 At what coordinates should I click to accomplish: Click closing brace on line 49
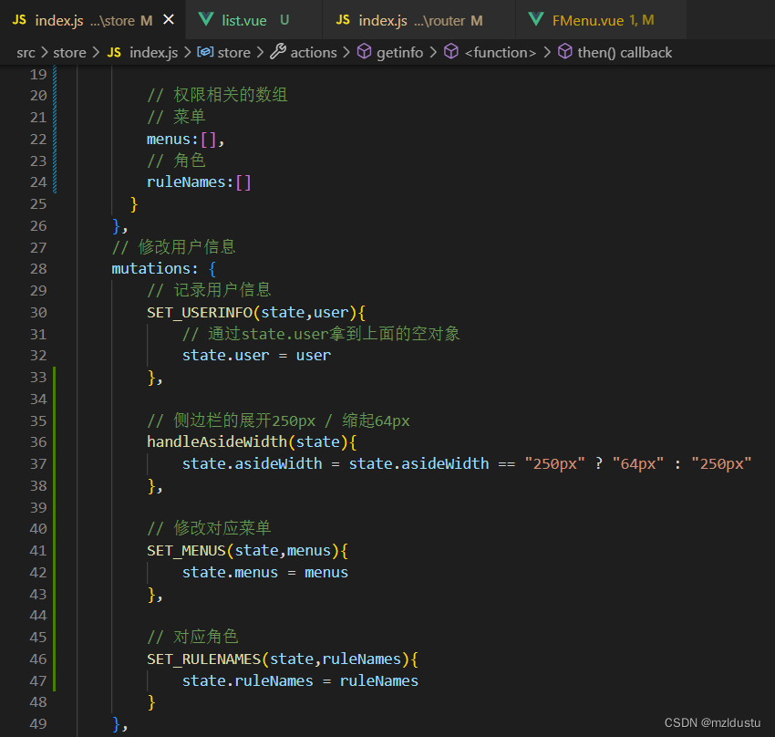point(117,724)
